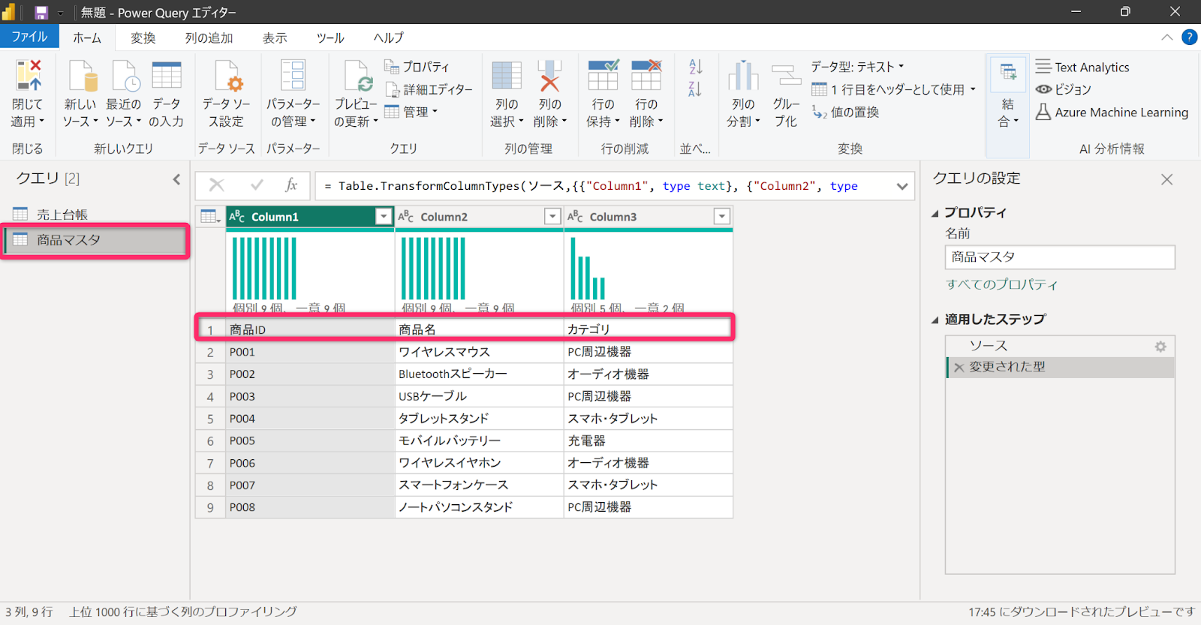Open Column2 filter dropdown

coord(552,217)
